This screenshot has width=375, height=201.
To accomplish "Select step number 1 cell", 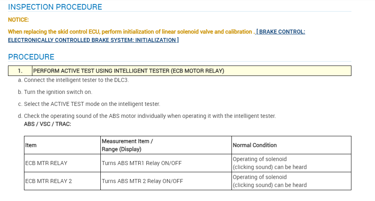I will coord(20,71).
